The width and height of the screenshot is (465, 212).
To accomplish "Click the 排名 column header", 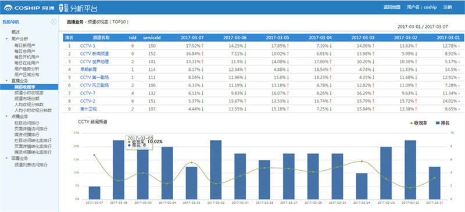I will (69, 38).
